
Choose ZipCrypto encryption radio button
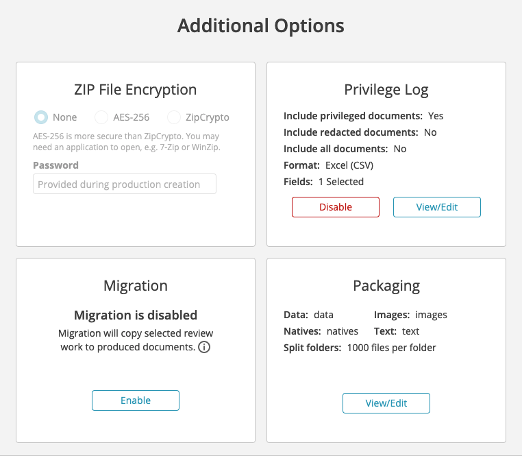coord(174,117)
